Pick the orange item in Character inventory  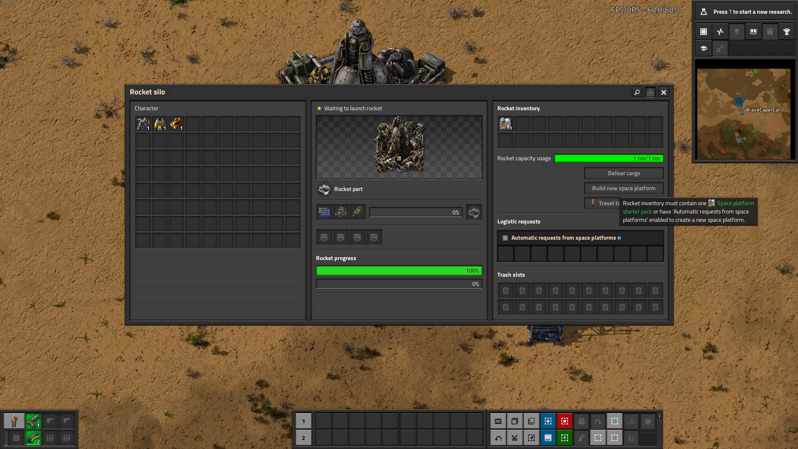[176, 124]
